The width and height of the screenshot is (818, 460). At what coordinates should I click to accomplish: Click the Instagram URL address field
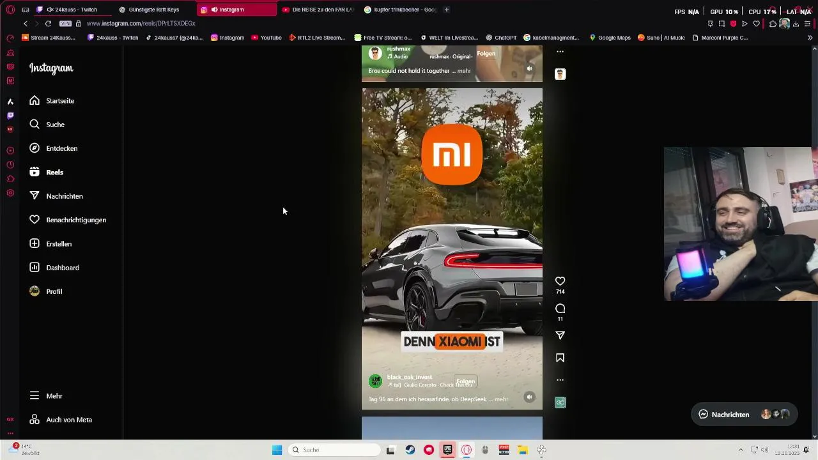pos(141,24)
